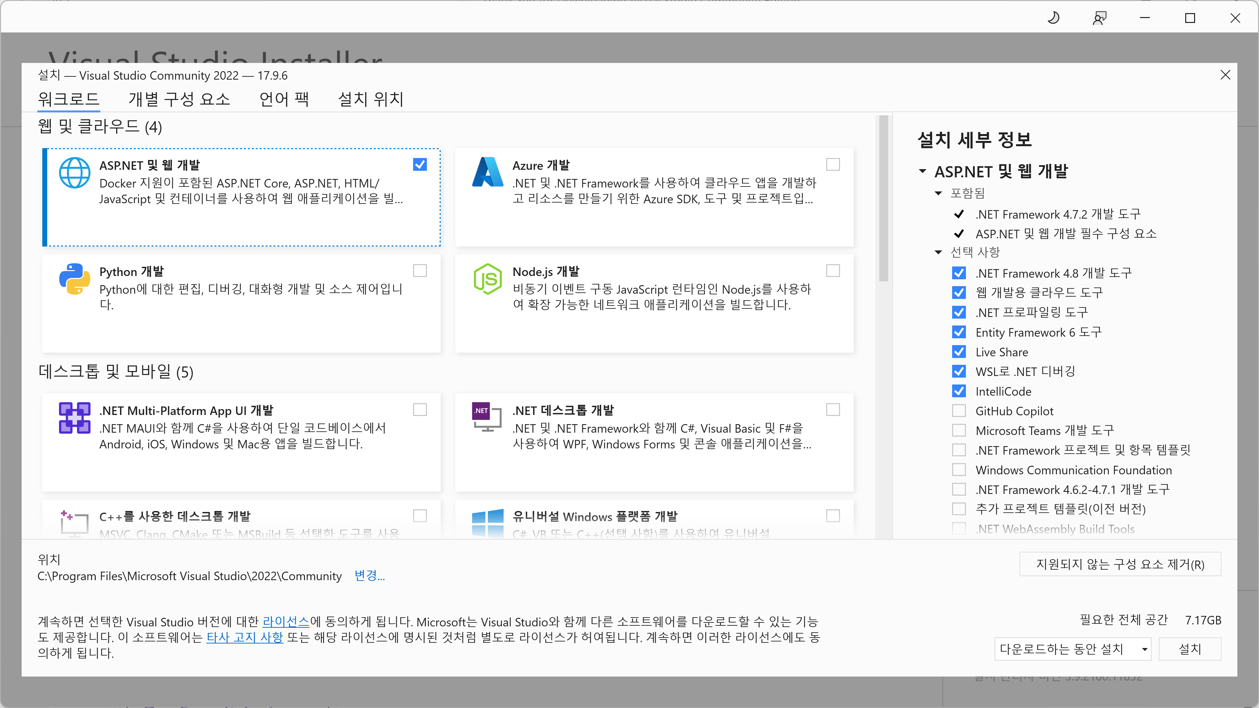
Task: Click the .NET 데스크톱 개발 monitor icon
Action: click(486, 418)
